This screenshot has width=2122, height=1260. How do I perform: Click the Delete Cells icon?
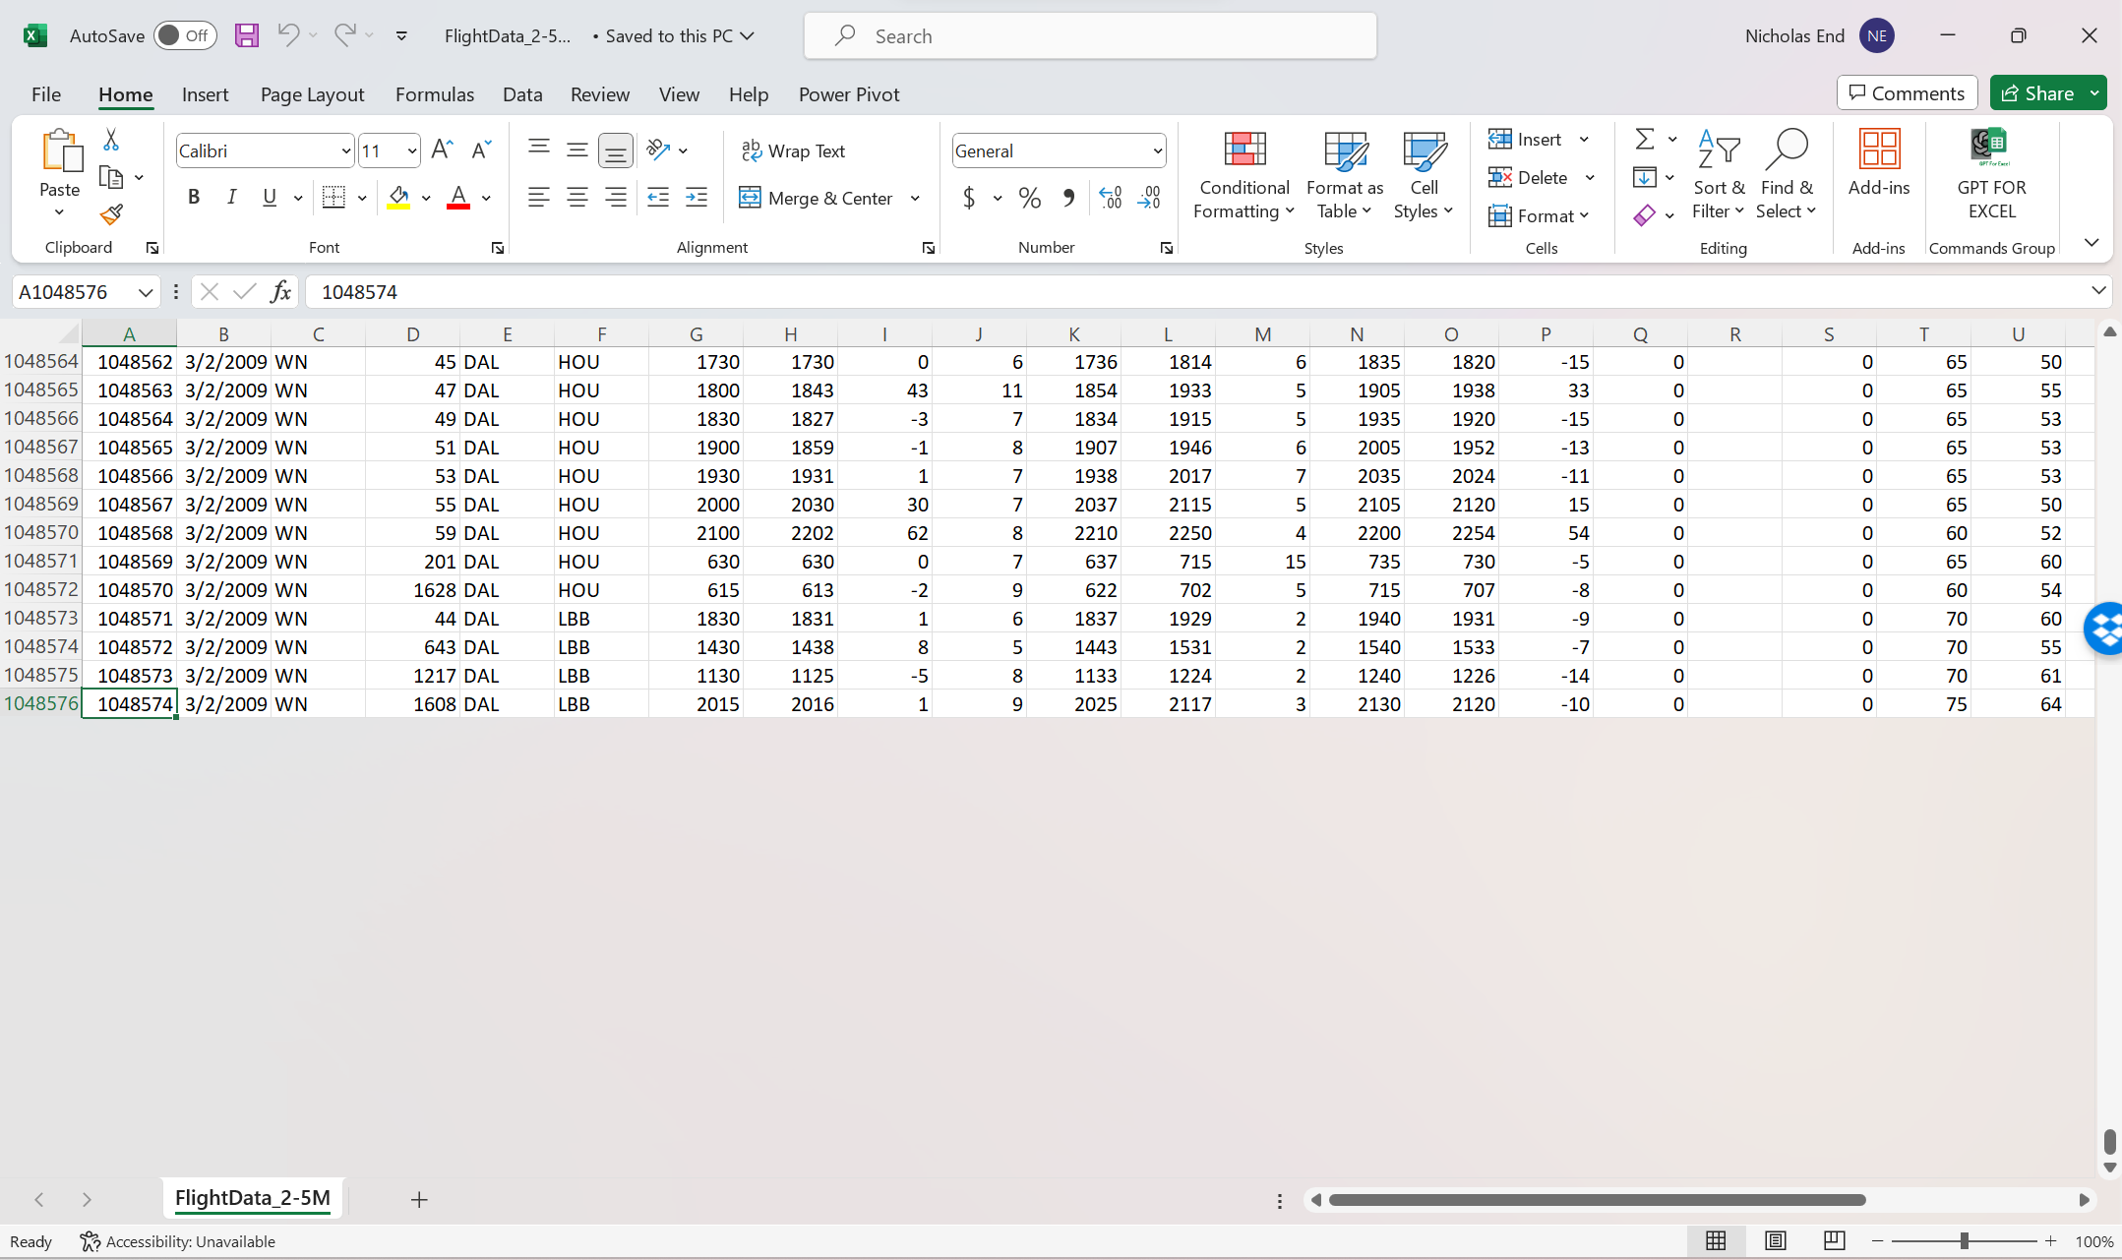tap(1501, 177)
